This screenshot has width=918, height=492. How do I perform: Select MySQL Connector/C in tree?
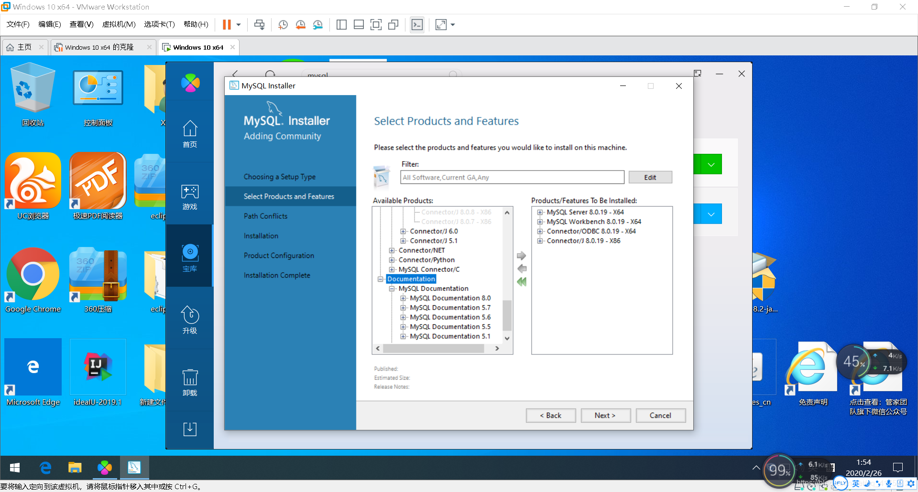(x=429, y=269)
